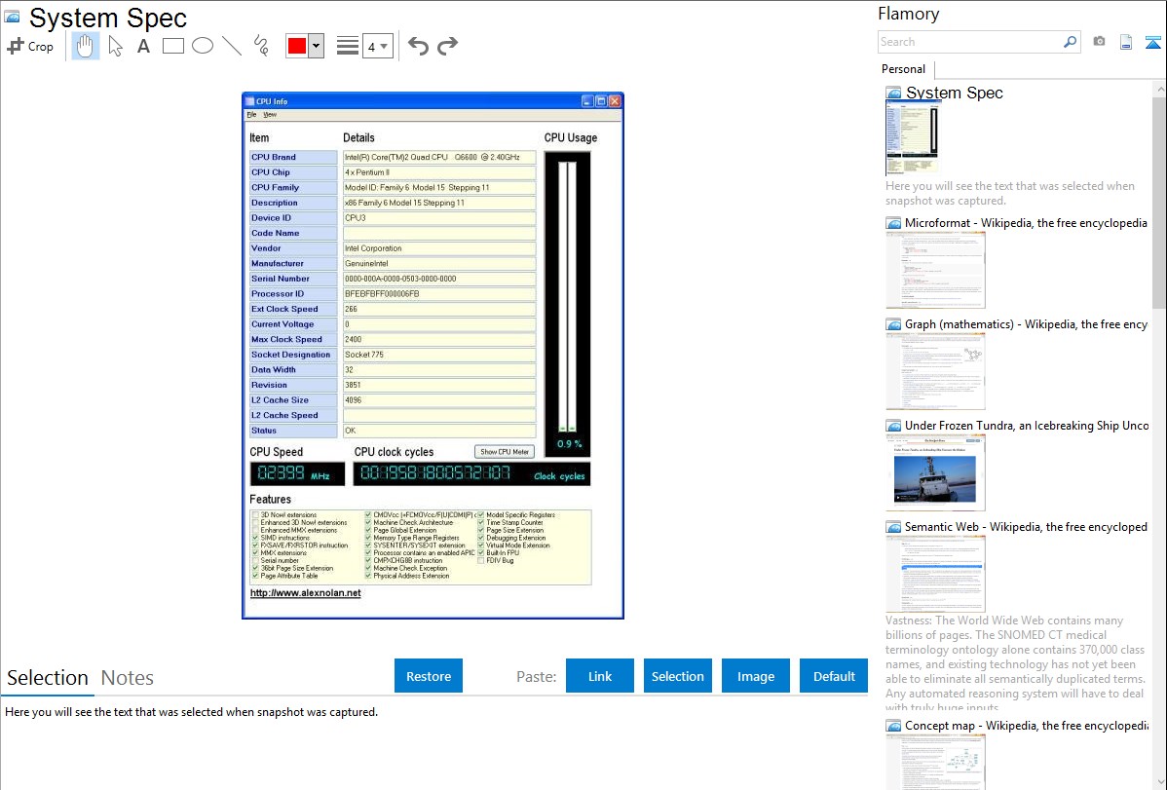Click the sidebar scrollbar up arrow

(x=1159, y=89)
